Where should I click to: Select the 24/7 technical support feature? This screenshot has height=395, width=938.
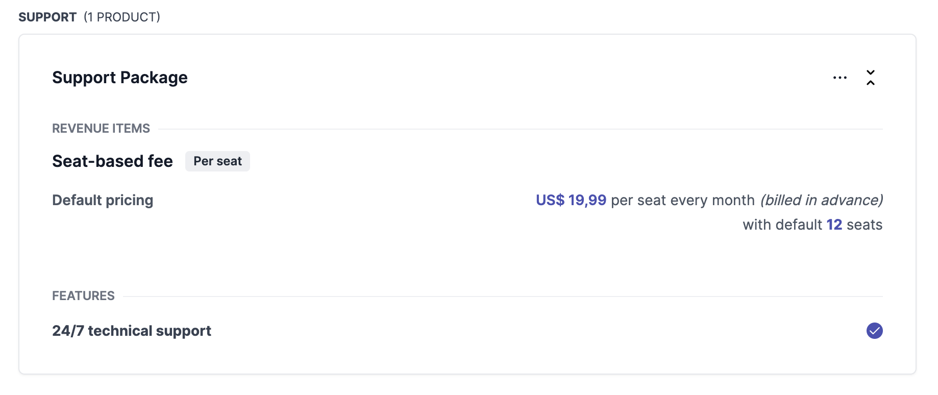132,331
